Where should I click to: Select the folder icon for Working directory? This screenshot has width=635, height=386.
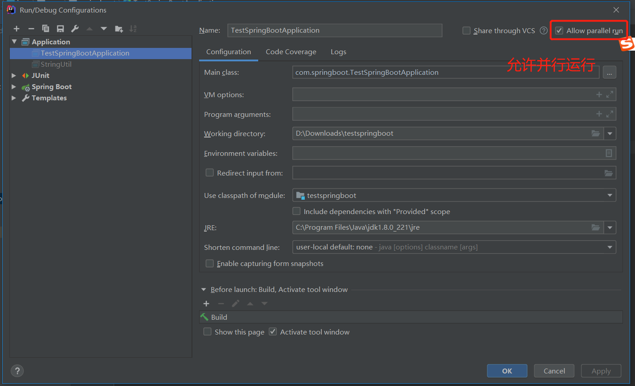click(x=595, y=133)
